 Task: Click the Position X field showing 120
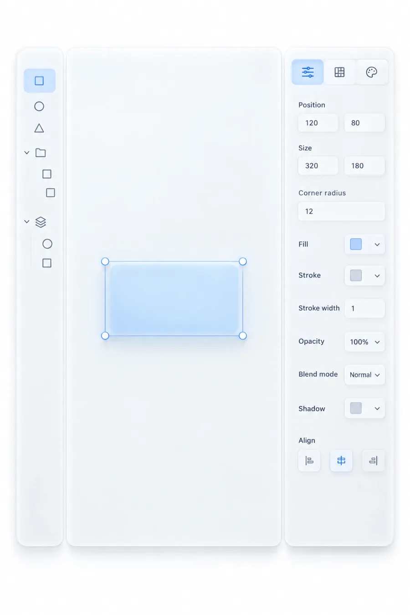[x=318, y=123]
